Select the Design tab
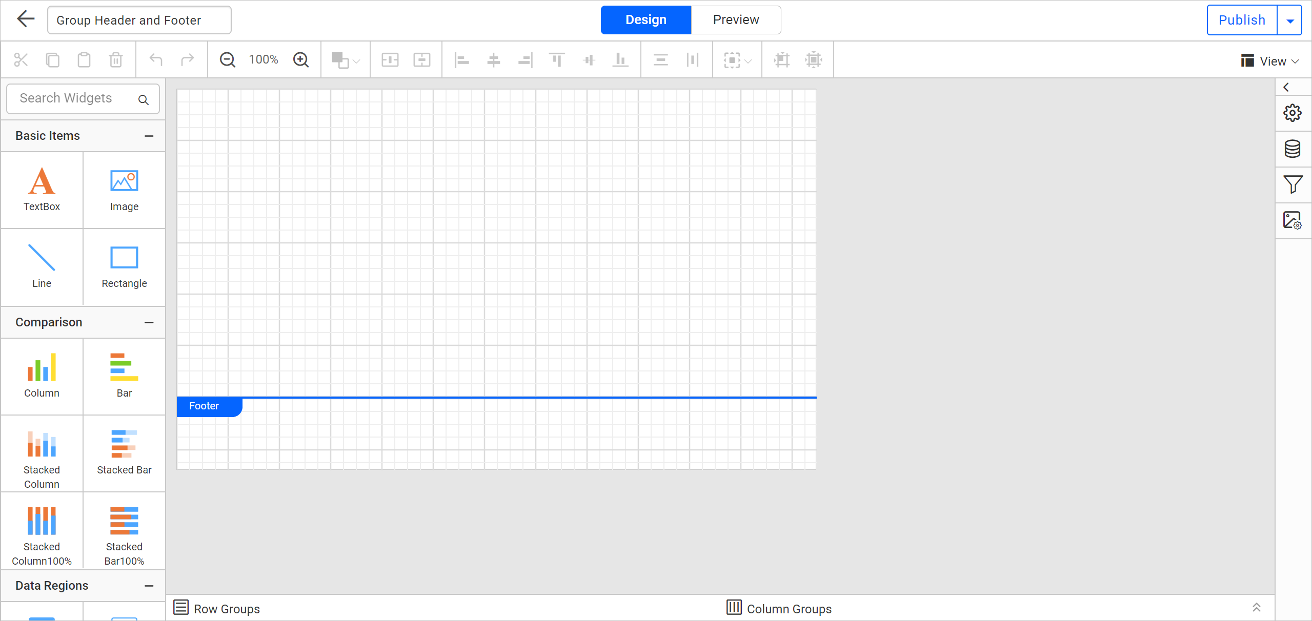 point(645,19)
